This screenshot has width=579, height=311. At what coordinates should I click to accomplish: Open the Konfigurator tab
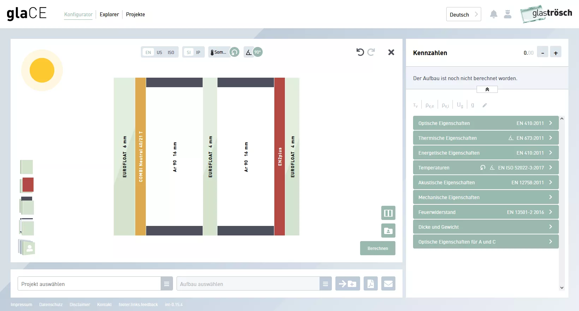coord(78,14)
